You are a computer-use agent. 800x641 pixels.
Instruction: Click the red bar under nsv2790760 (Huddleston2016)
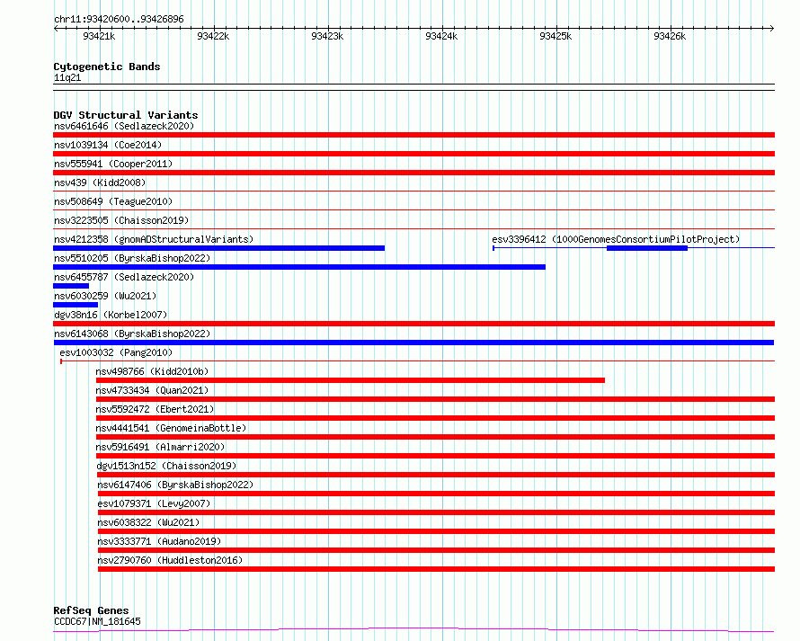coord(436,569)
